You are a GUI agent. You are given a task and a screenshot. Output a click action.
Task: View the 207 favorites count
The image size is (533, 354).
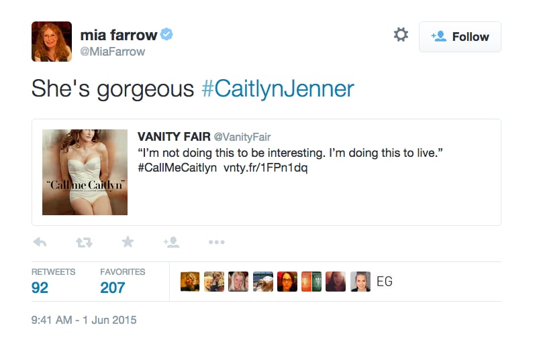point(113,288)
